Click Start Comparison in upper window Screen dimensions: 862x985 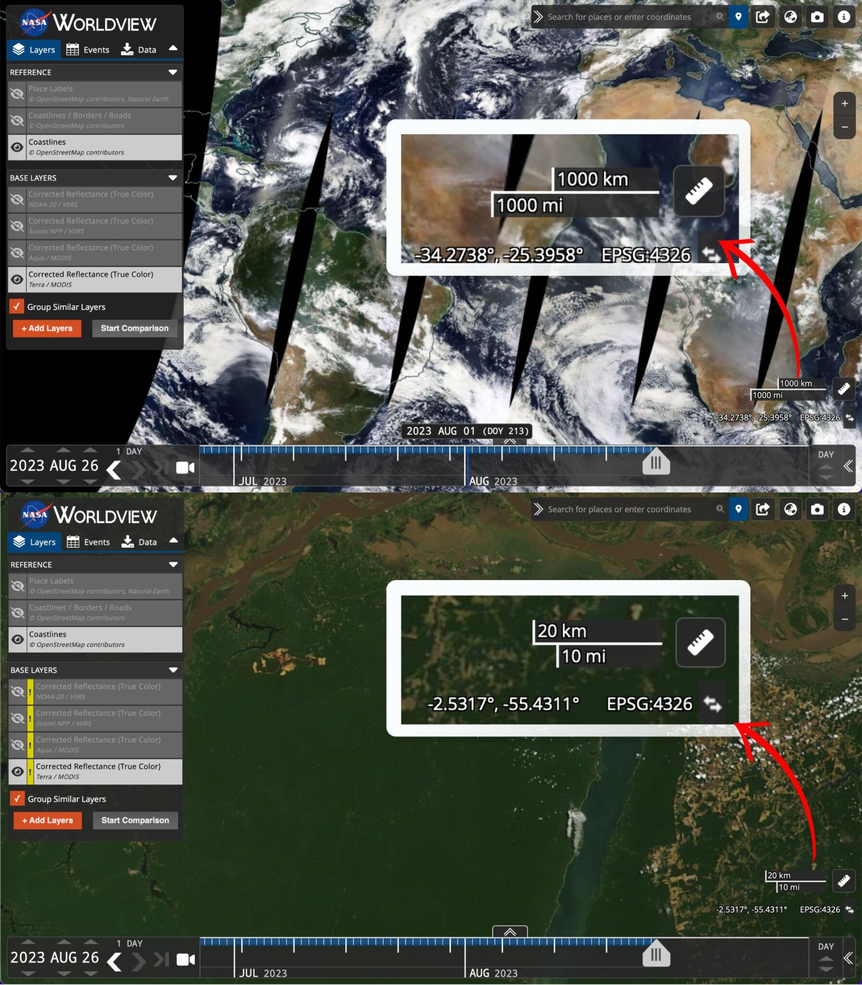coord(135,328)
